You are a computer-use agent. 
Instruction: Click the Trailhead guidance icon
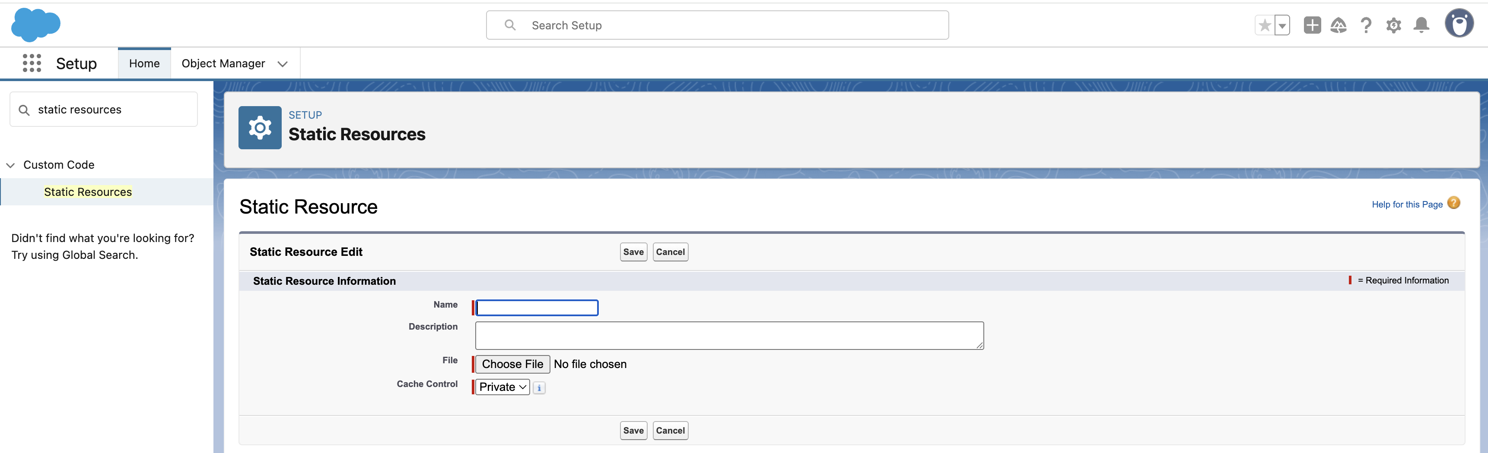(1339, 25)
